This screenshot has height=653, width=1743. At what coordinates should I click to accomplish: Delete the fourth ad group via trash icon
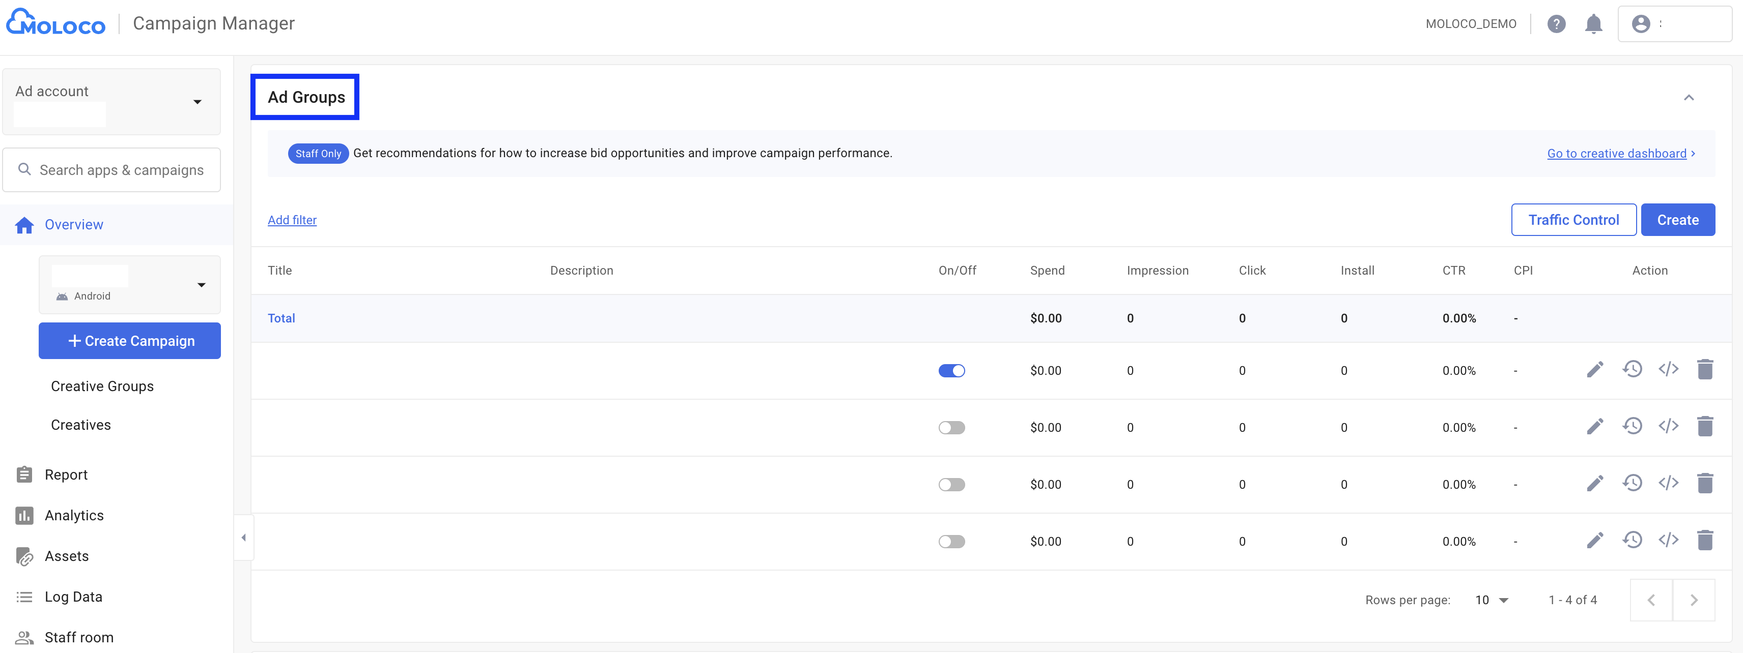pos(1704,541)
